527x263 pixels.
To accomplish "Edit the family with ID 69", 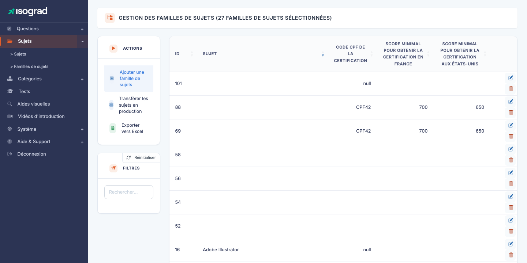I will [x=511, y=125].
